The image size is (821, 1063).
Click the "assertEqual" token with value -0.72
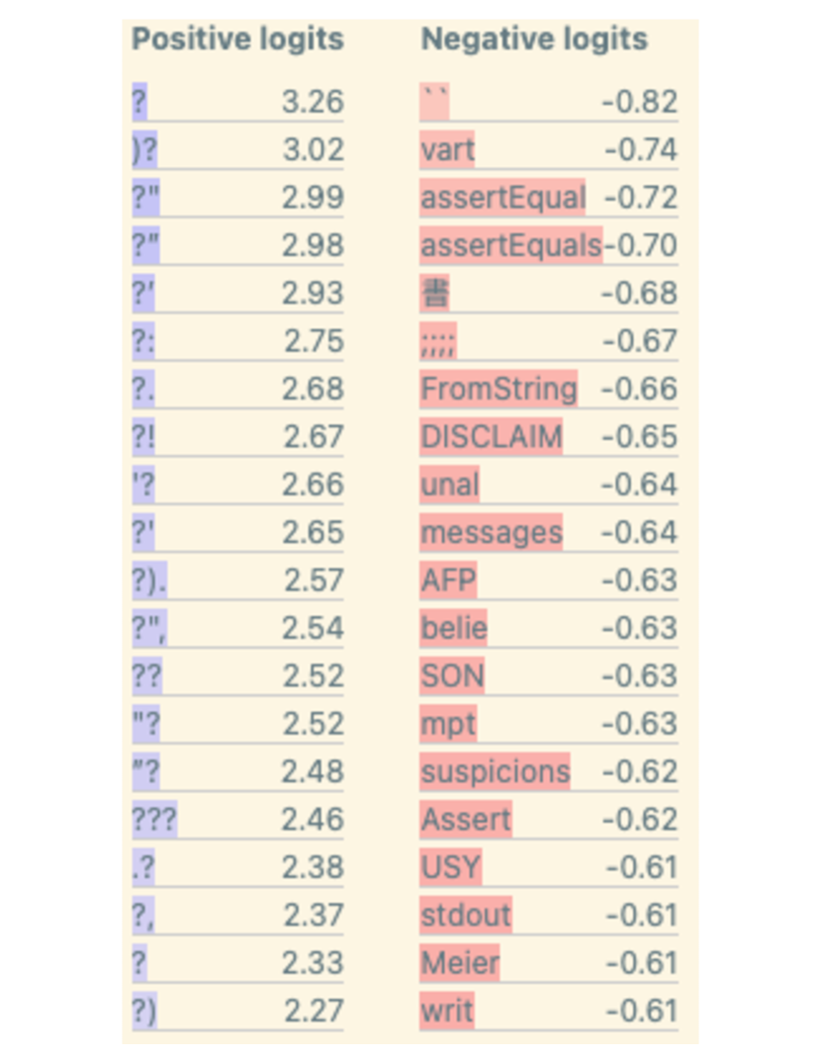[502, 197]
